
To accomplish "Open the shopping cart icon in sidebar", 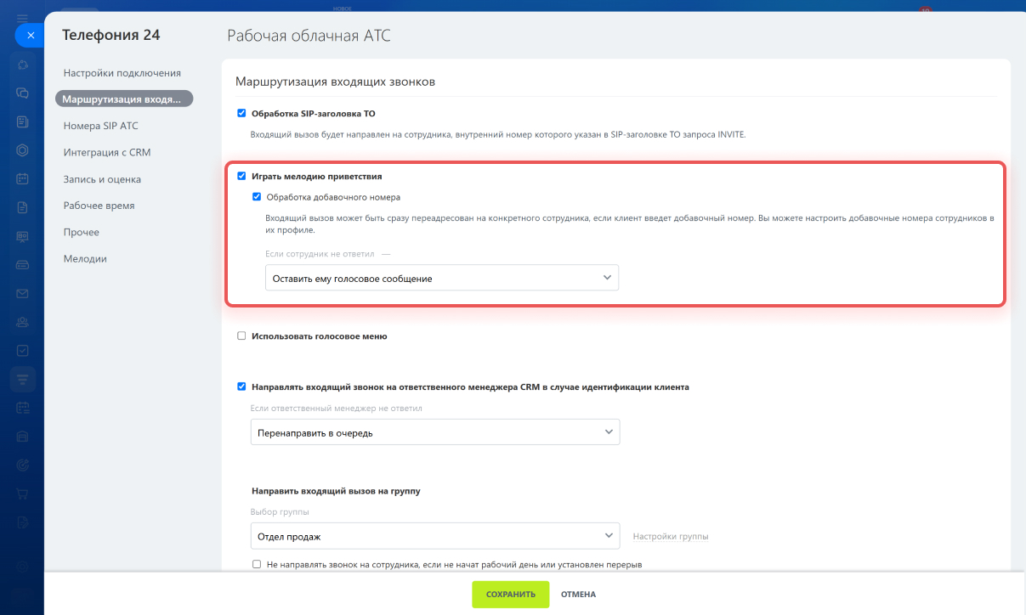I will pyautogui.click(x=23, y=494).
